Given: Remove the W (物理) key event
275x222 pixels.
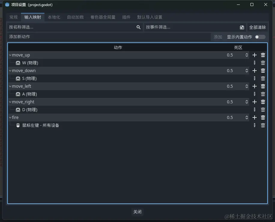Looking at the screenshot, I should point(263,63).
